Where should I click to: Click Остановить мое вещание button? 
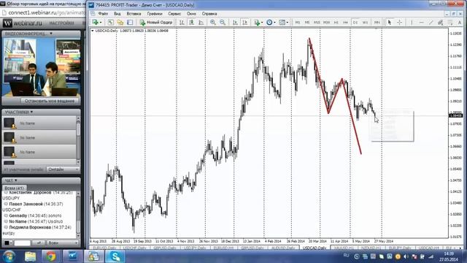click(50, 101)
